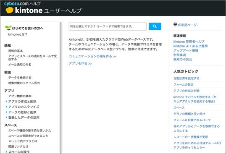The height and width of the screenshot is (154, 226).
Task: Open 既知の不具合 link
Action: pos(183,60)
